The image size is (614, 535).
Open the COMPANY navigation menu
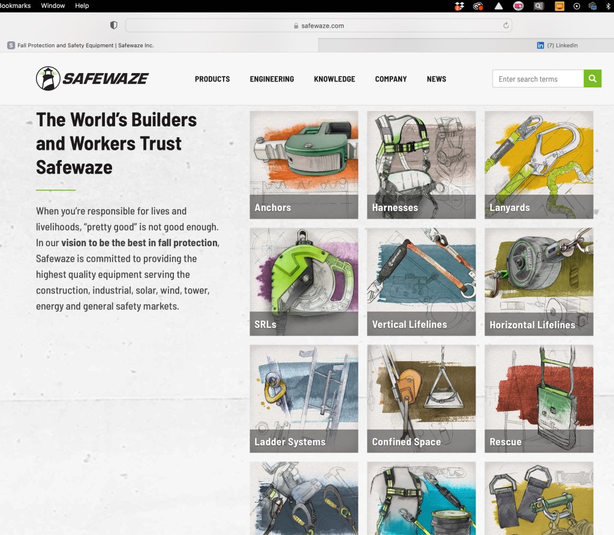coord(391,79)
